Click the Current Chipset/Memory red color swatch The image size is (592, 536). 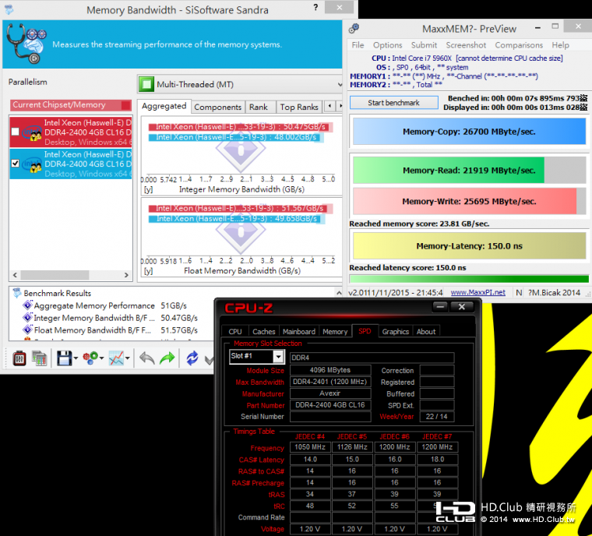pyautogui.click(x=125, y=105)
